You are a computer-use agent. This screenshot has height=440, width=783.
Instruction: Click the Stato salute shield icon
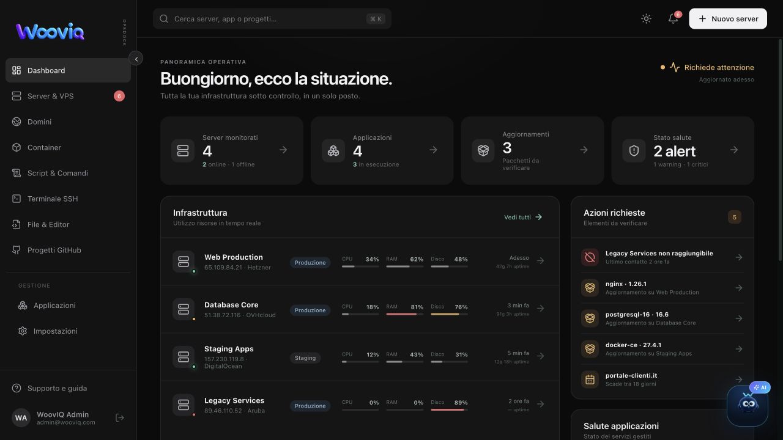634,150
